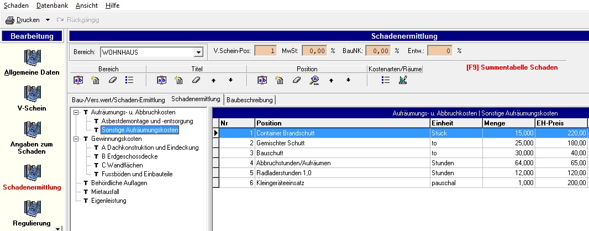This screenshot has width=589, height=231.
Task: Click the rename (ab) icon under Bereich
Action: coord(78,80)
